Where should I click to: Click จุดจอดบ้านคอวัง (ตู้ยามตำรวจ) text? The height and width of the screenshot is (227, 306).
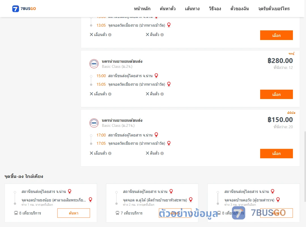[249, 200]
